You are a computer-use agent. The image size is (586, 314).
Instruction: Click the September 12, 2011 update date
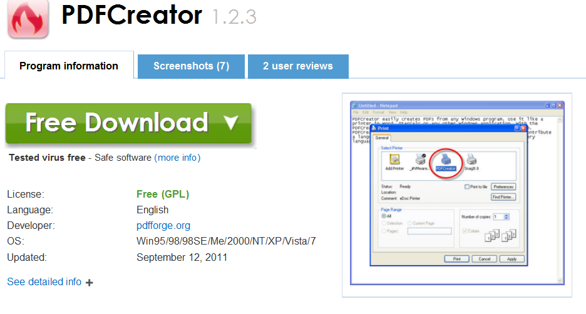pos(182,257)
